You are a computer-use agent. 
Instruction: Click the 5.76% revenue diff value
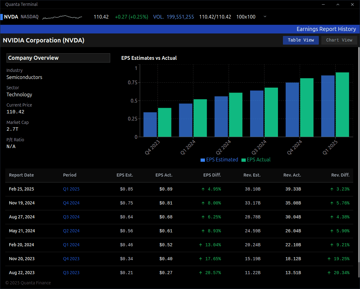(343, 203)
